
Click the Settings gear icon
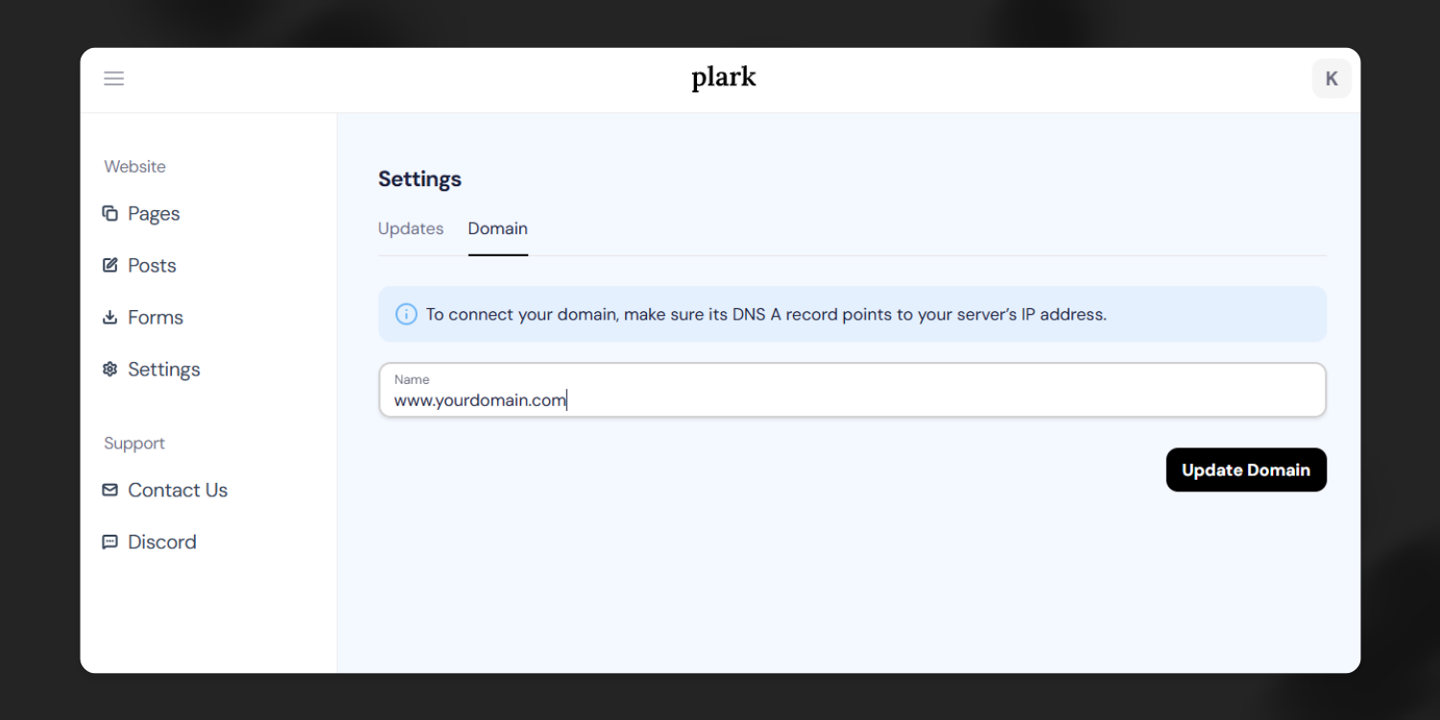click(110, 369)
